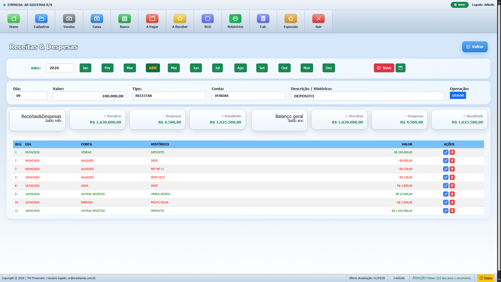Edit record 1 VENDAS DEPOSITO row

446,152
